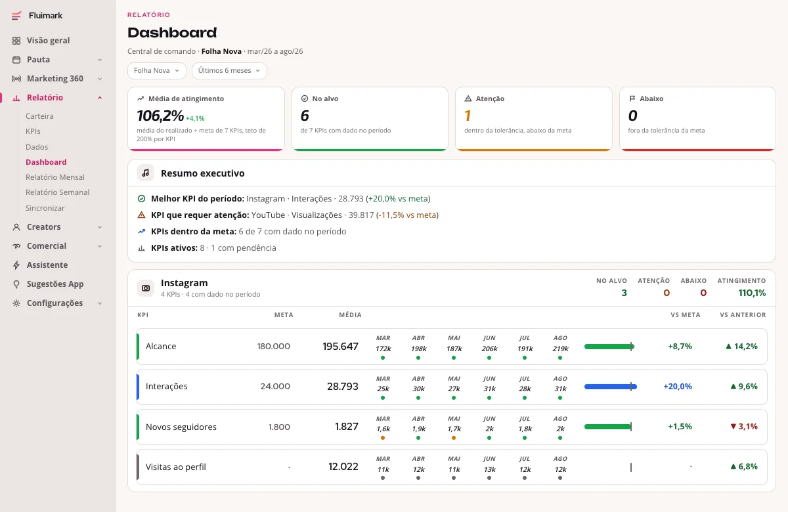Click the Creators person icon
Viewport: 788px width, 512px height.
pyautogui.click(x=16, y=227)
